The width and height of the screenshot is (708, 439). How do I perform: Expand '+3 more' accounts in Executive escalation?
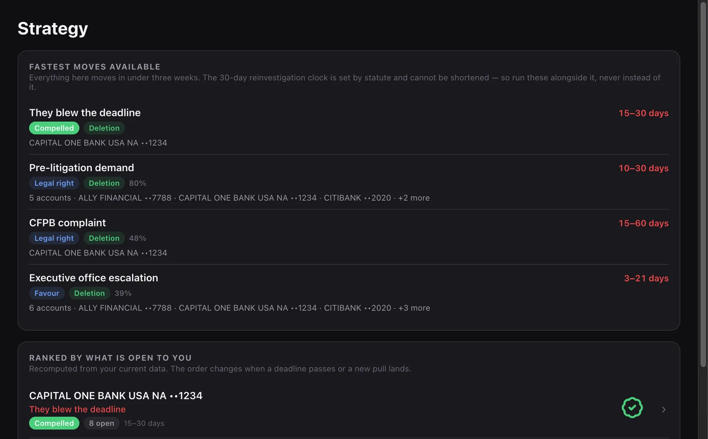coord(414,308)
